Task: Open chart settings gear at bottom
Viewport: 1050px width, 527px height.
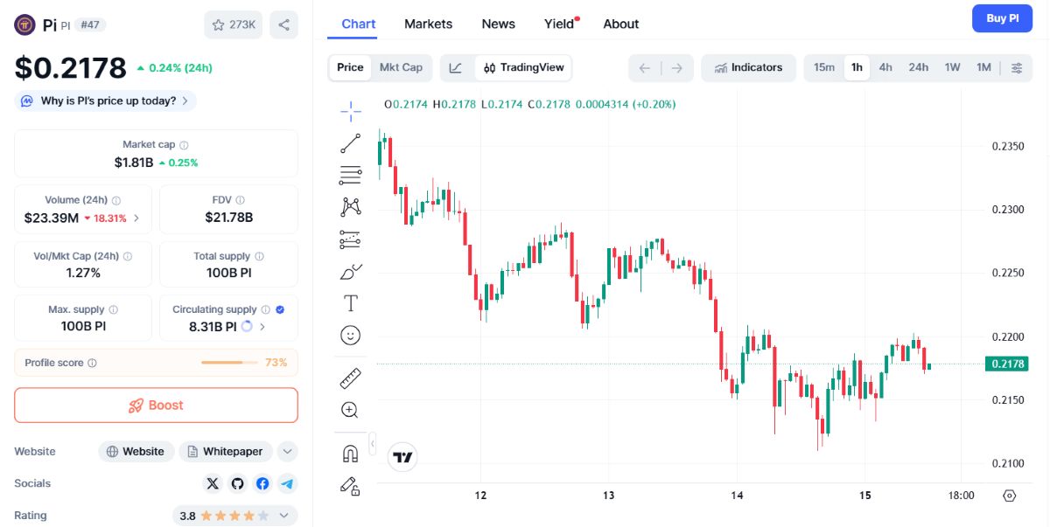Action: click(1009, 496)
